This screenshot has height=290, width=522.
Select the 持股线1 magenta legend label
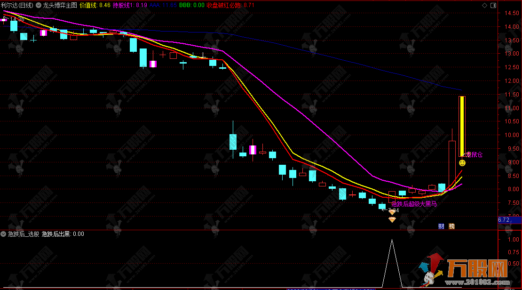[x=130, y=5]
